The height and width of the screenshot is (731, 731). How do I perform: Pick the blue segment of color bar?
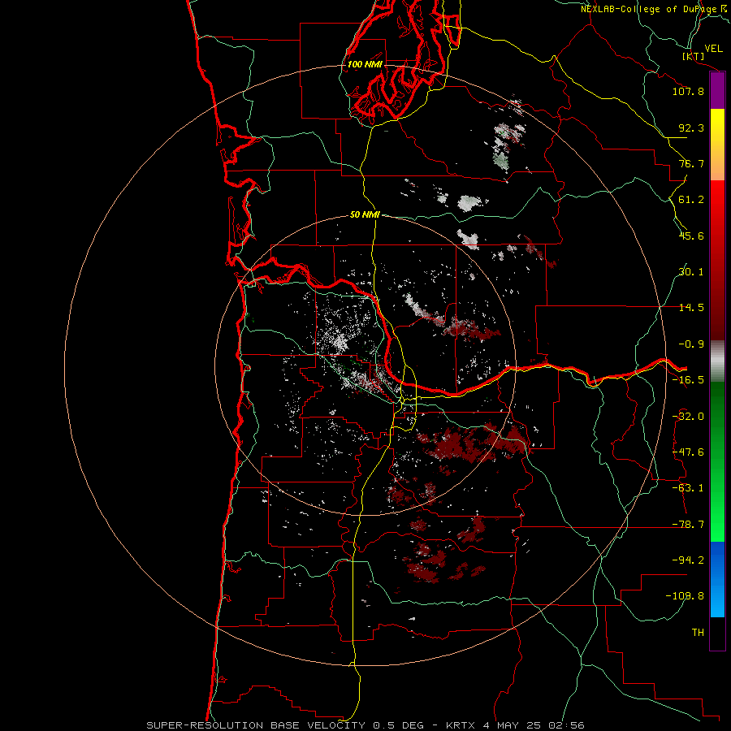[717, 579]
